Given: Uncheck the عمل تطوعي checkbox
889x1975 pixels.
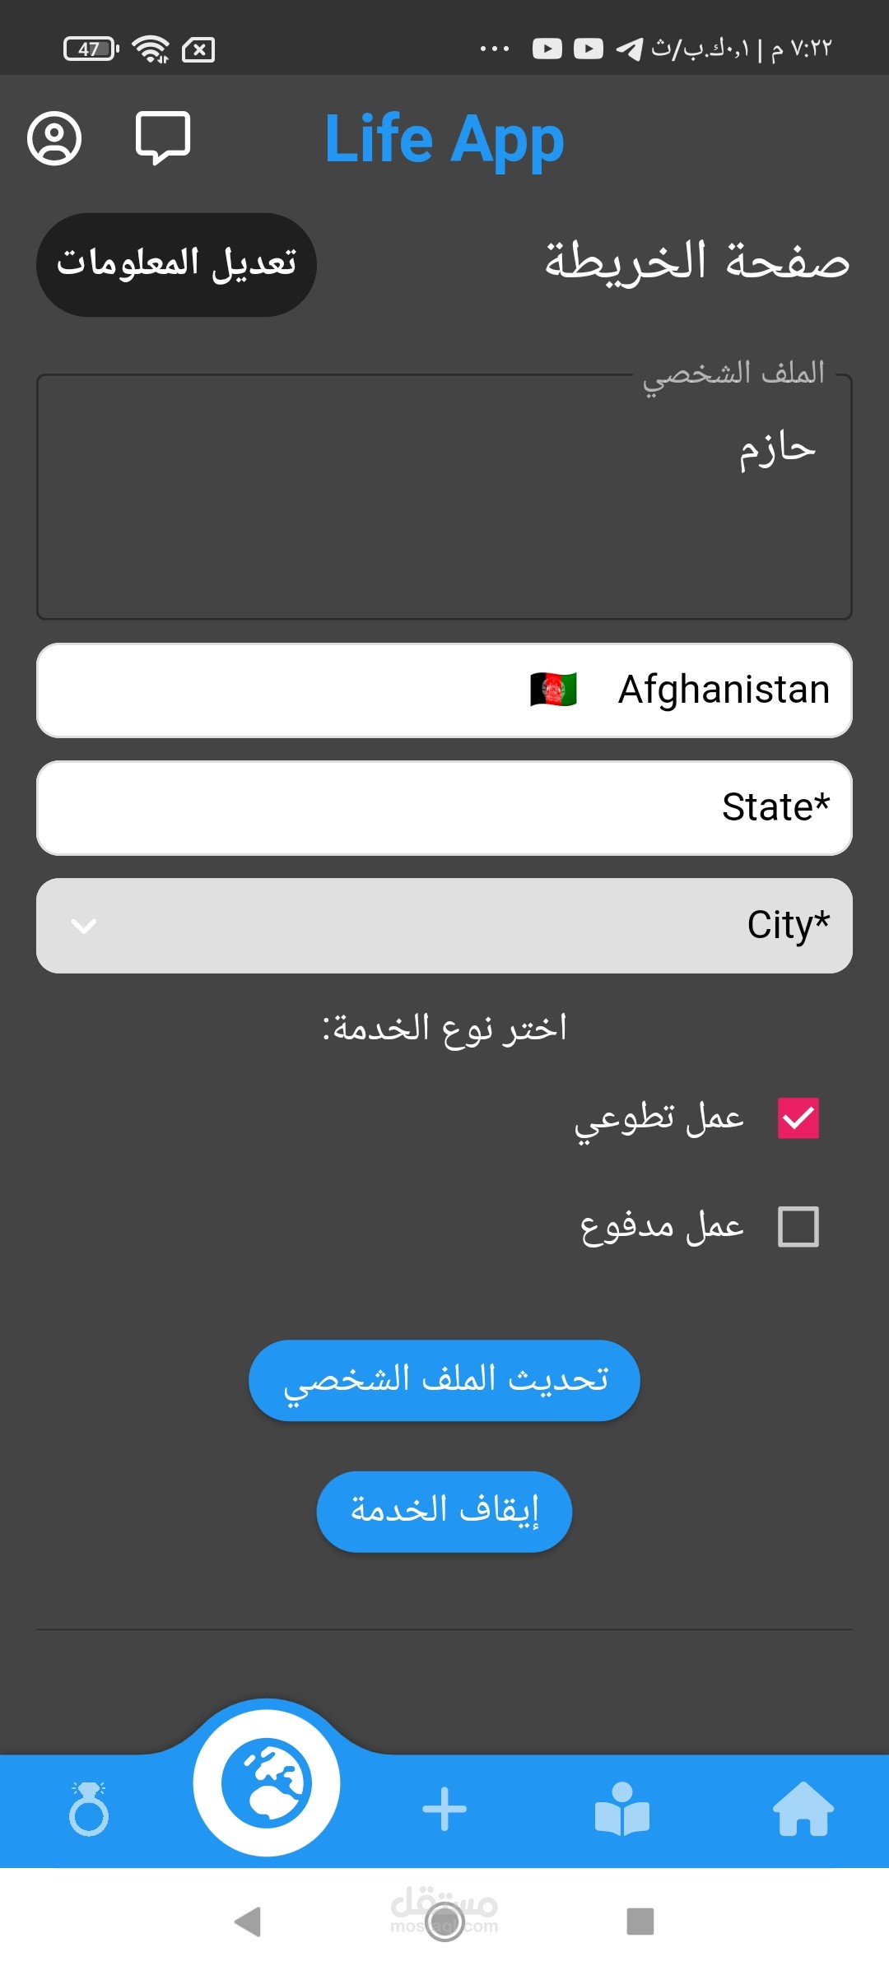Looking at the screenshot, I should point(798,1118).
